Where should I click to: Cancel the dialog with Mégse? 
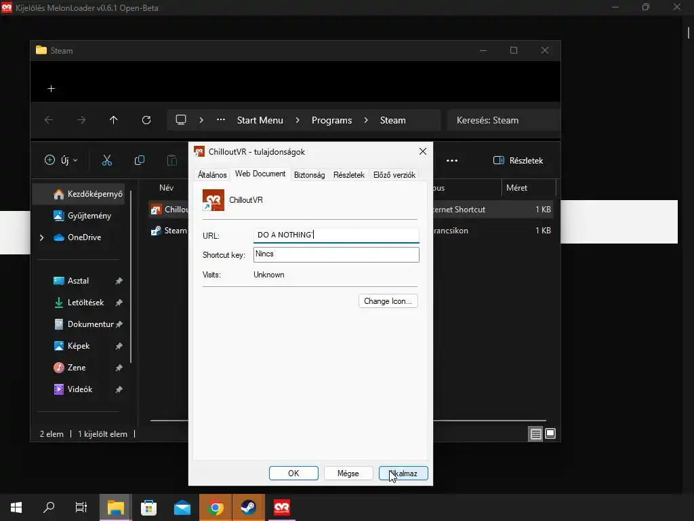pyautogui.click(x=348, y=473)
